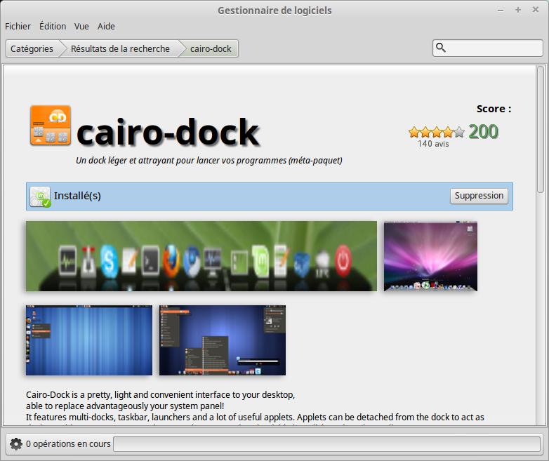Click the 140 avis review count
Screen dimensions: 549x461
click(x=433, y=144)
